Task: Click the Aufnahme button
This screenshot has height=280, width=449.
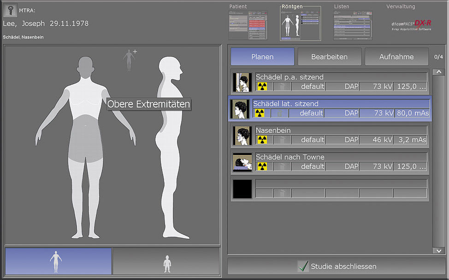Action: tap(396, 56)
